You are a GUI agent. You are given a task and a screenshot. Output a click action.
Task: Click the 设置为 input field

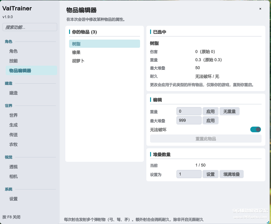189,174
